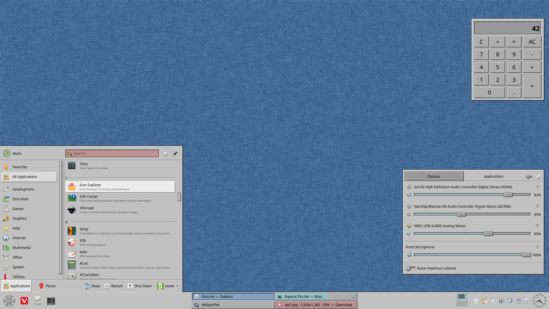The width and height of the screenshot is (549, 309).
Task: Open the clipboard tray icon
Action: 485,301
